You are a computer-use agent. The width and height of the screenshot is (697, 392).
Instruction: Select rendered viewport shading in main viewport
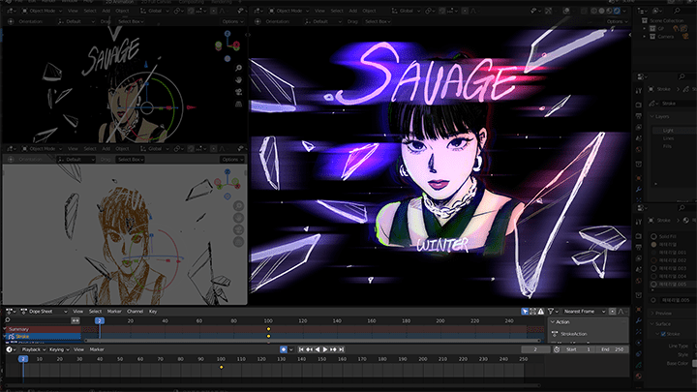(x=617, y=11)
